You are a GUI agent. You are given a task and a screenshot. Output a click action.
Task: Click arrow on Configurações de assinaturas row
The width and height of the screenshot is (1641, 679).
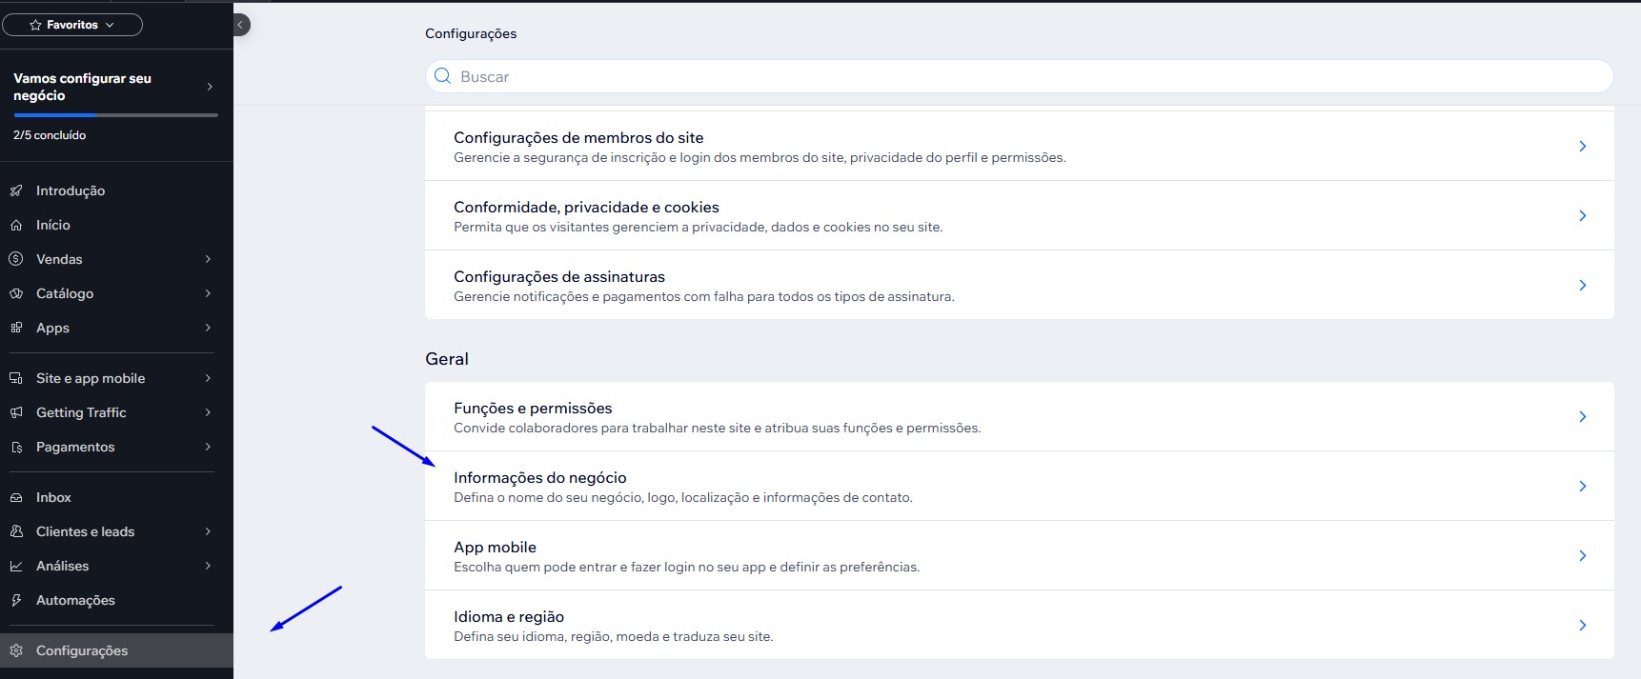(x=1582, y=285)
